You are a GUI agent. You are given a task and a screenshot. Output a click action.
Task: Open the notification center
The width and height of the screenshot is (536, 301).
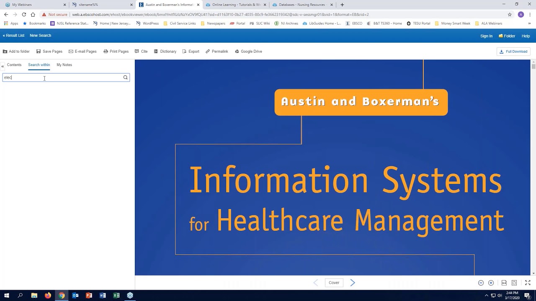pyautogui.click(x=527, y=296)
